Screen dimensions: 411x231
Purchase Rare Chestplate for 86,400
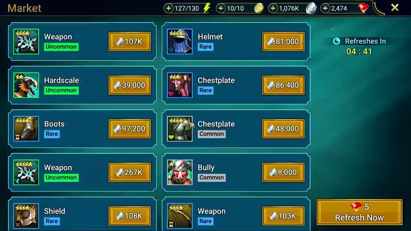(284, 85)
